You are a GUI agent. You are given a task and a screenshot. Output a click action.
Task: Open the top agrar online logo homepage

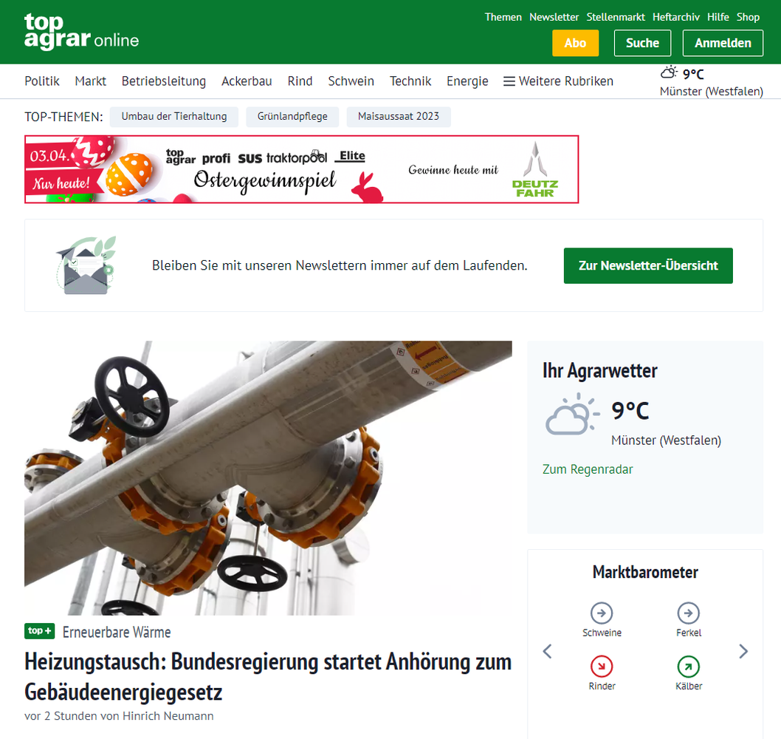click(x=81, y=32)
